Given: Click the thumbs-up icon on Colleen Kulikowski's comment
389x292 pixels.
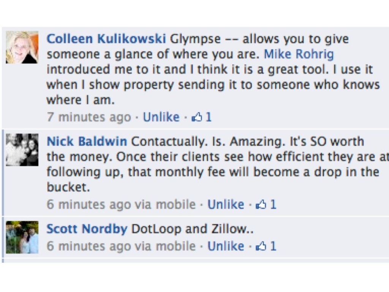Looking at the screenshot, I should tap(196, 117).
